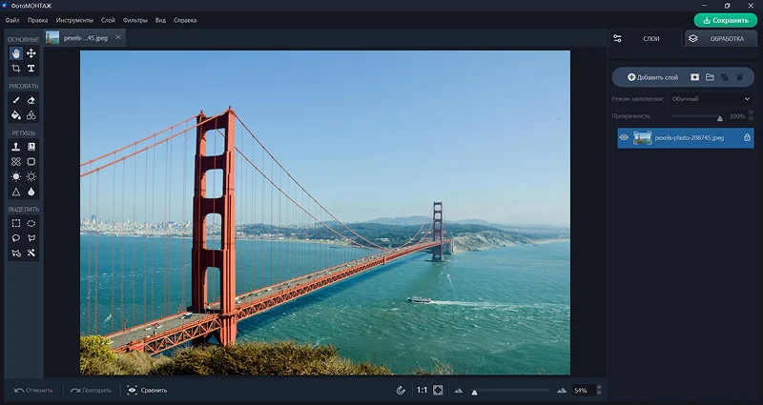Select the Healing brush tool in Ретушь
Screen dimensions: 763x405
pyautogui.click(x=31, y=147)
